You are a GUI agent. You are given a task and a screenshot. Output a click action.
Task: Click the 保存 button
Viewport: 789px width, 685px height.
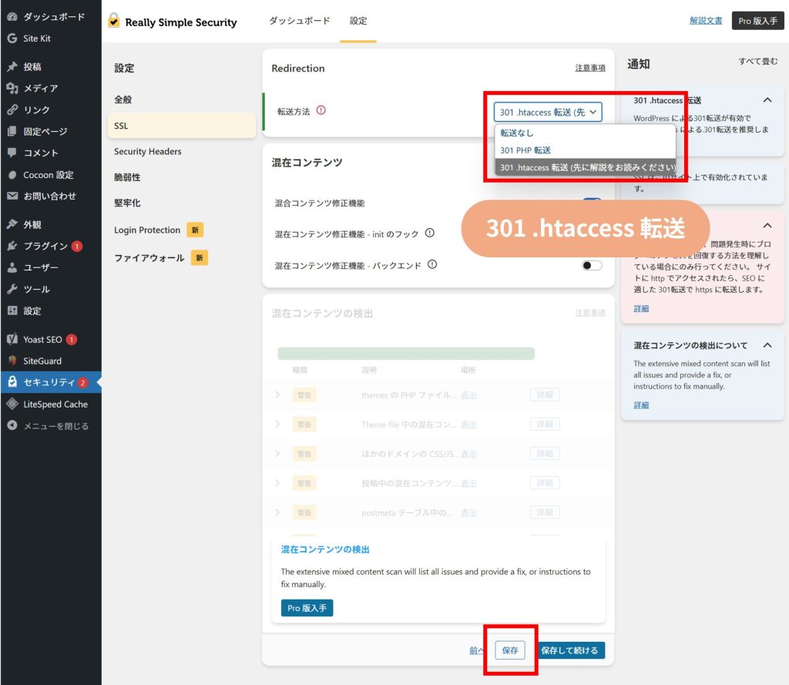click(510, 650)
